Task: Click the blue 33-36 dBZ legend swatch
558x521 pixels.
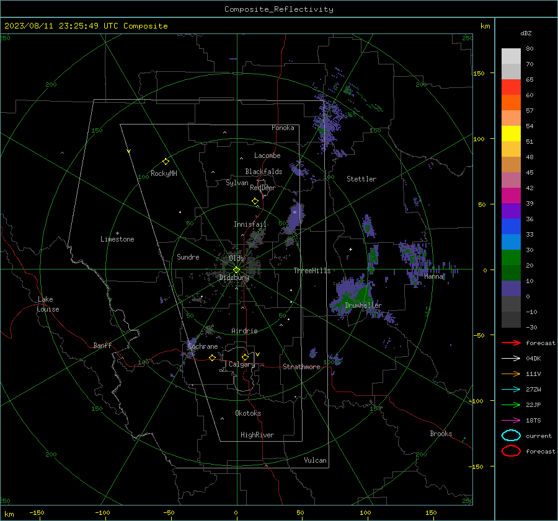Action: pos(511,227)
